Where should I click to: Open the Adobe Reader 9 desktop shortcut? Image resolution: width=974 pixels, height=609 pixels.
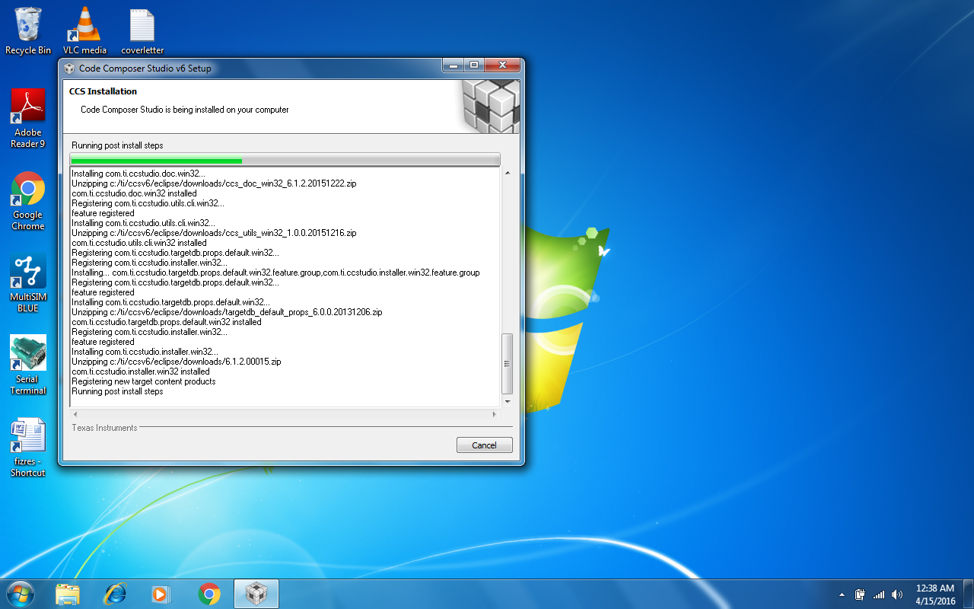pyautogui.click(x=28, y=118)
